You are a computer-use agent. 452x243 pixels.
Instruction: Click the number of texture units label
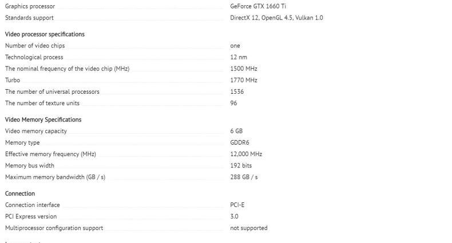click(42, 103)
